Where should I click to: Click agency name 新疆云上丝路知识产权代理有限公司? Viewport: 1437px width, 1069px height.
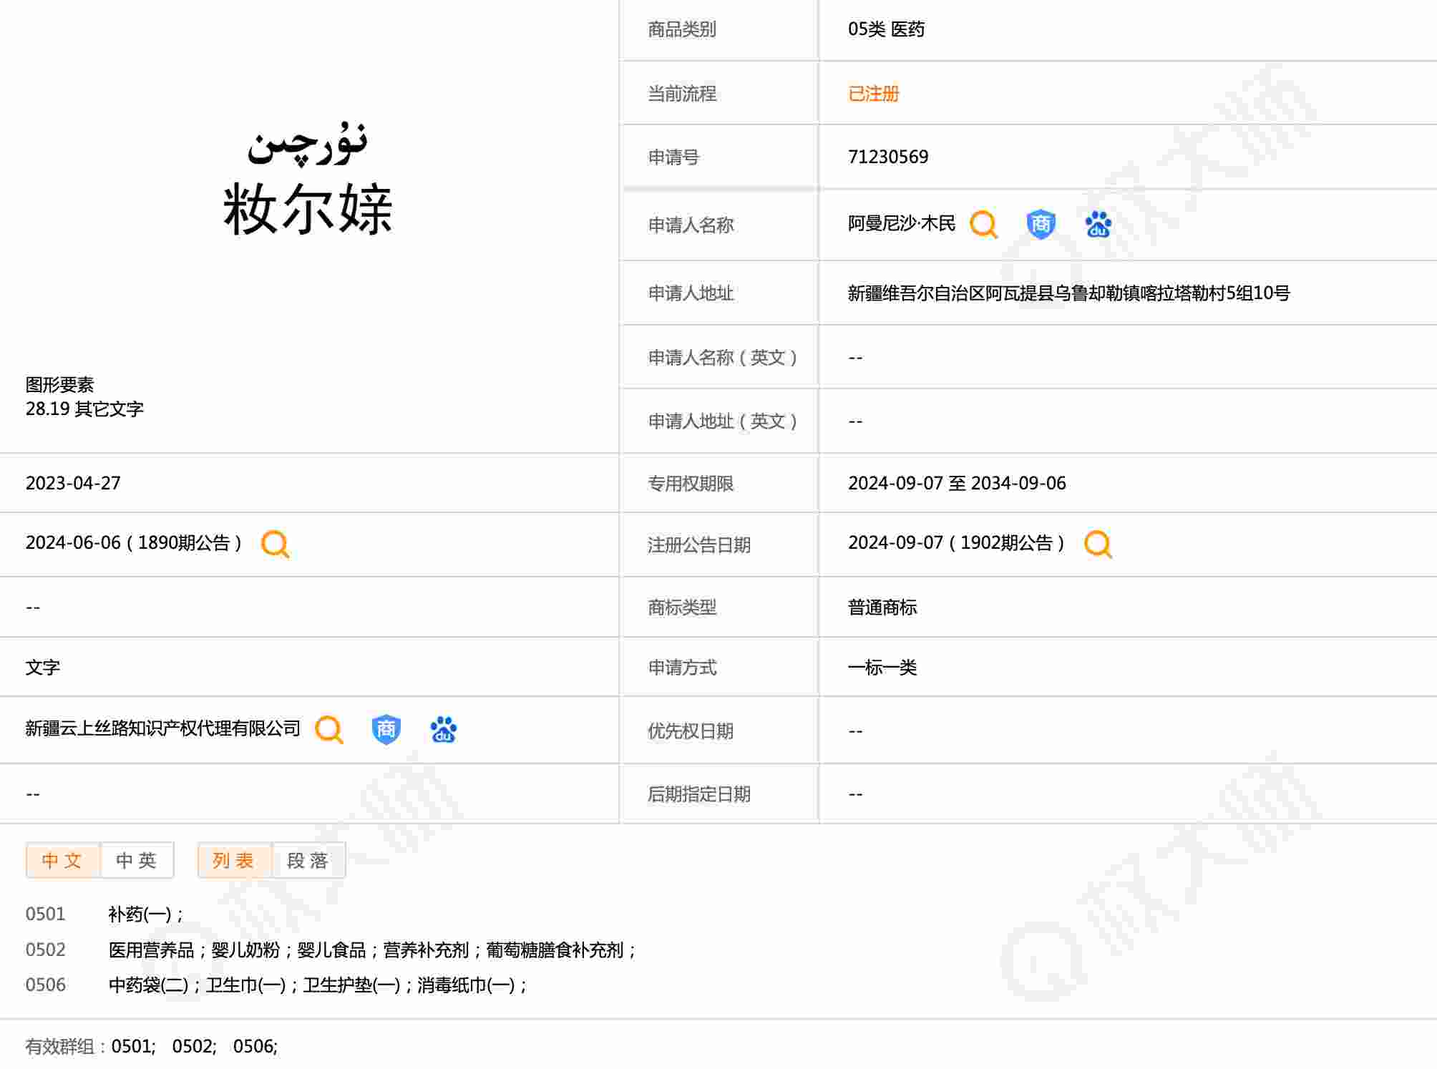162,729
